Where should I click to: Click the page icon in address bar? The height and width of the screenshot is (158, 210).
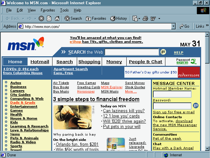coord(21,26)
